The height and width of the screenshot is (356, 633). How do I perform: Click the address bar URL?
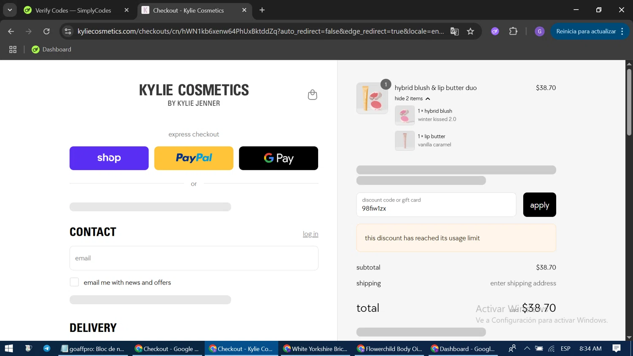(x=260, y=31)
